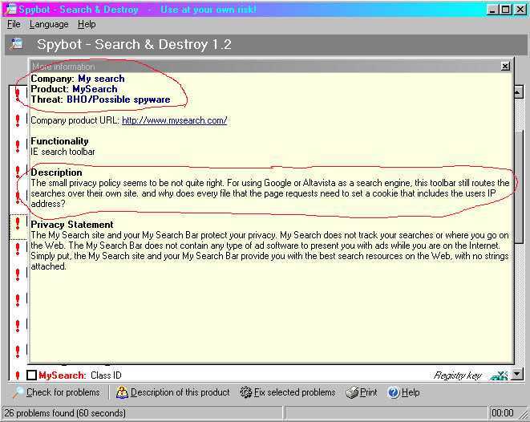The width and height of the screenshot is (530, 422).
Task: Click the 'IE search toolbar' text
Action: [63, 152]
